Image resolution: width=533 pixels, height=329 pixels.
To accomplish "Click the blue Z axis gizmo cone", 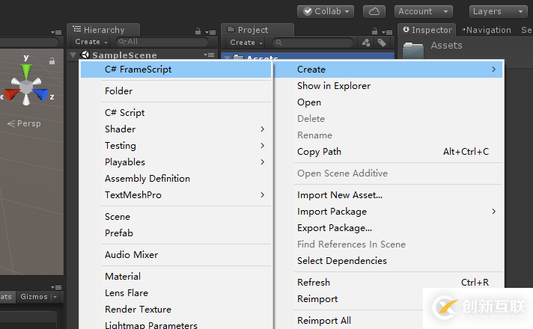I will [x=43, y=95].
